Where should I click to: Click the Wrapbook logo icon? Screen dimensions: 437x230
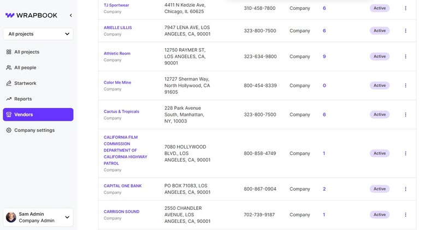(9, 15)
